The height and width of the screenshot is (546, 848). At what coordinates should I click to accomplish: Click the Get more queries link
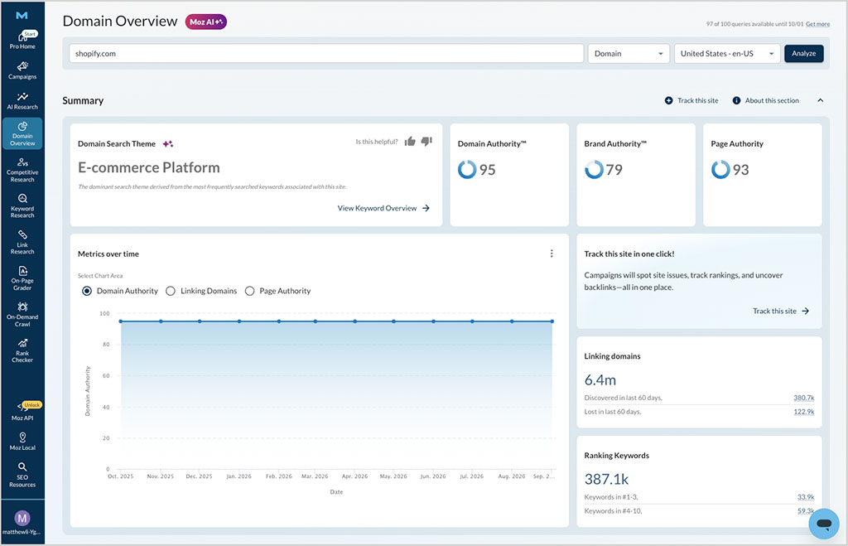coord(817,24)
